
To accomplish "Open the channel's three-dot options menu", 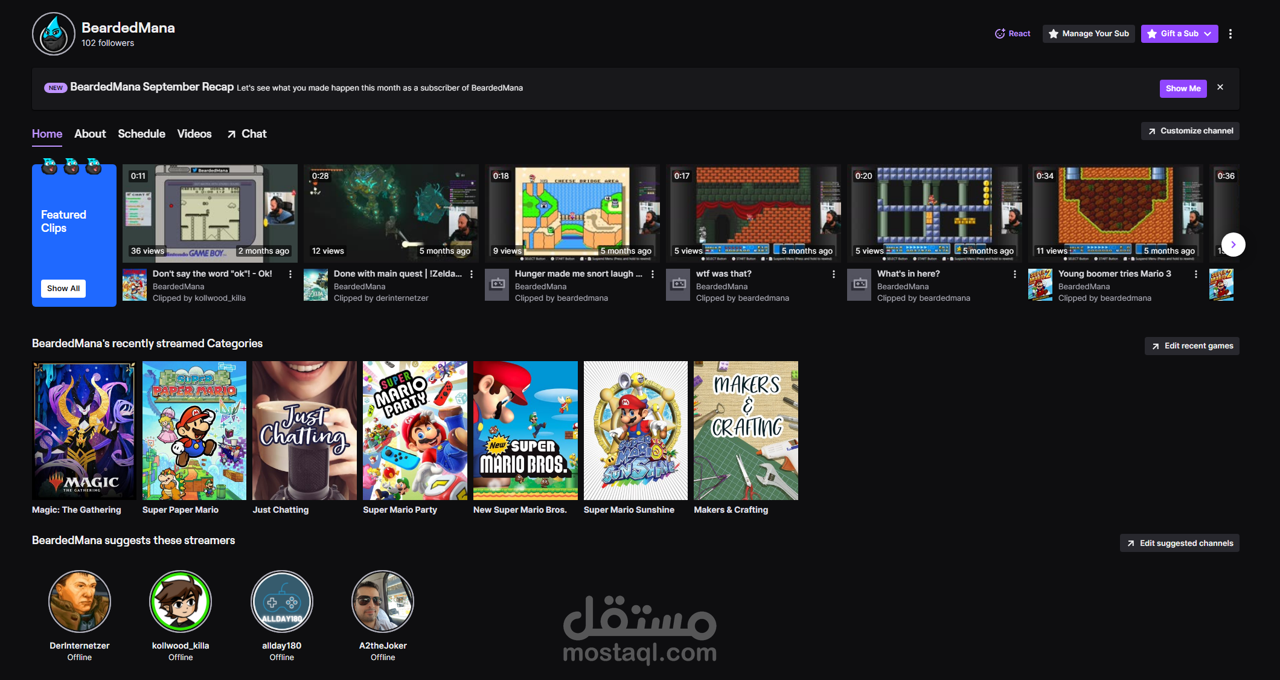I will pyautogui.click(x=1230, y=34).
